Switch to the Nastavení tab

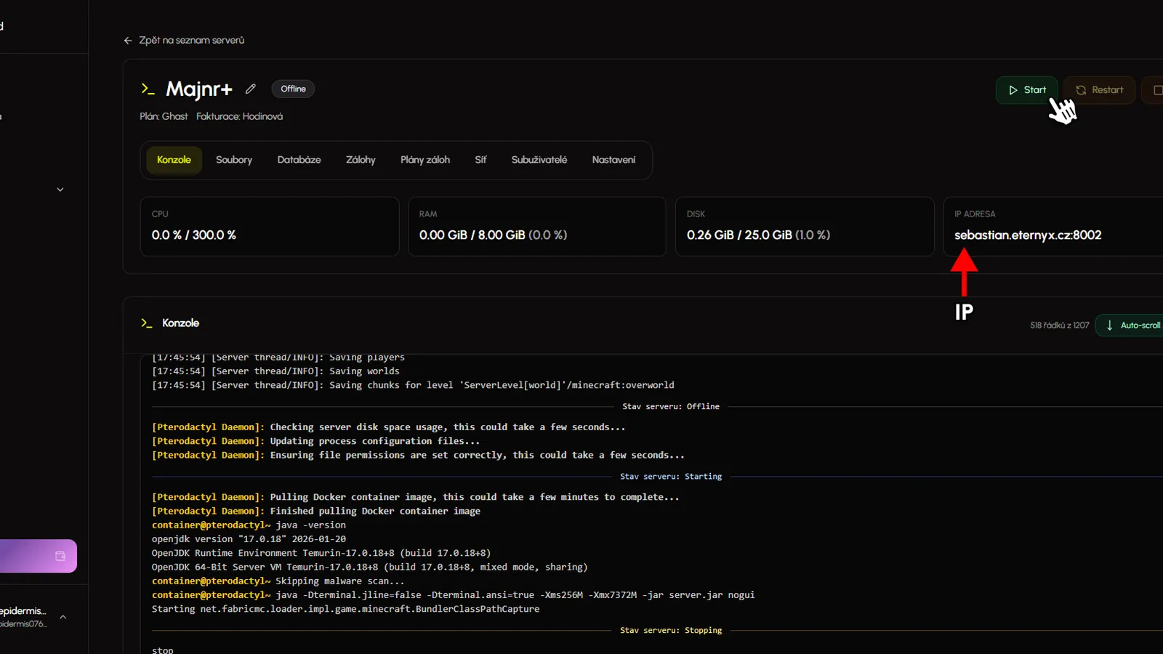tap(613, 160)
